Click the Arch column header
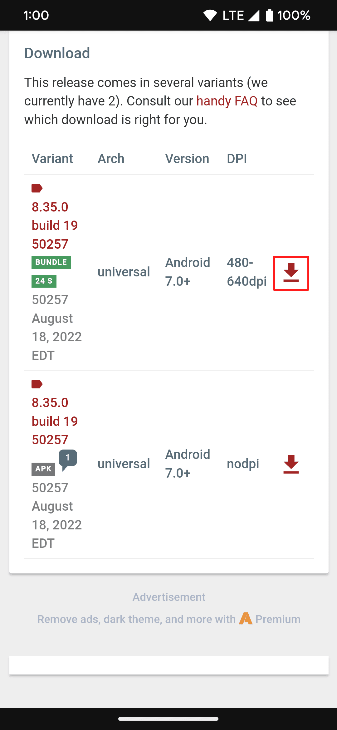 pyautogui.click(x=111, y=159)
